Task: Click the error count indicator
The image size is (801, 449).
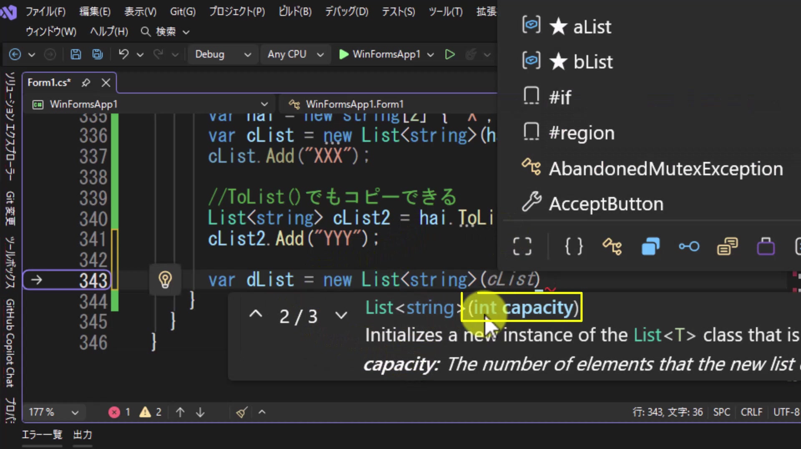Action: pos(120,412)
